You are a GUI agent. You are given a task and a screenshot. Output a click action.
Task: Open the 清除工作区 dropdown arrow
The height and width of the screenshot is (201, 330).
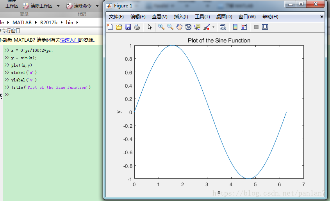[x=58, y=6]
